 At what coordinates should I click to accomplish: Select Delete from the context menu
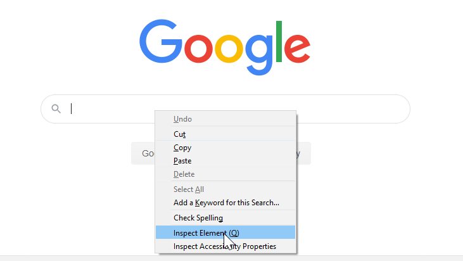pyautogui.click(x=184, y=174)
